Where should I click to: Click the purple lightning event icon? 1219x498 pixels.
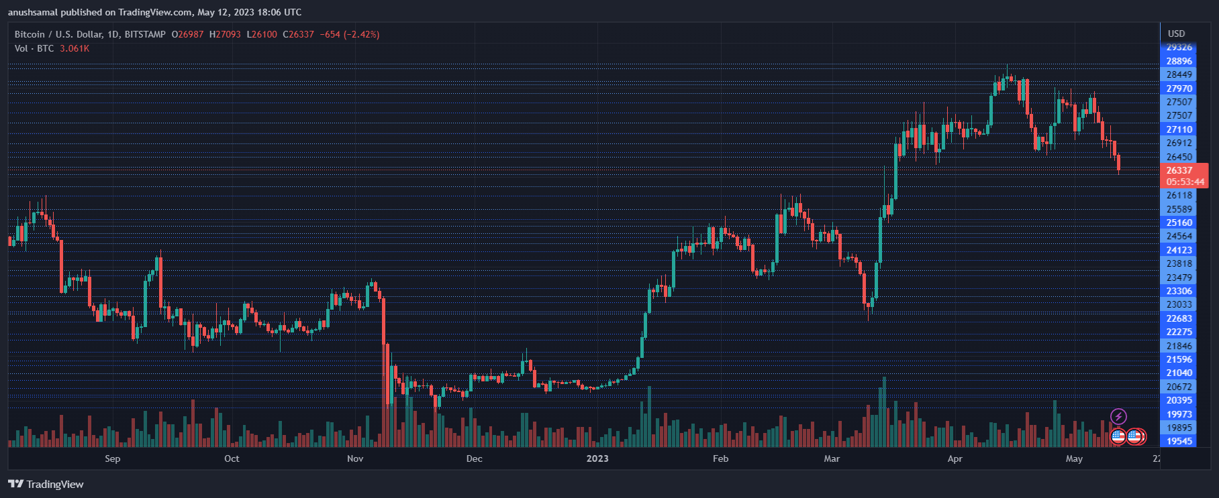point(1118,417)
